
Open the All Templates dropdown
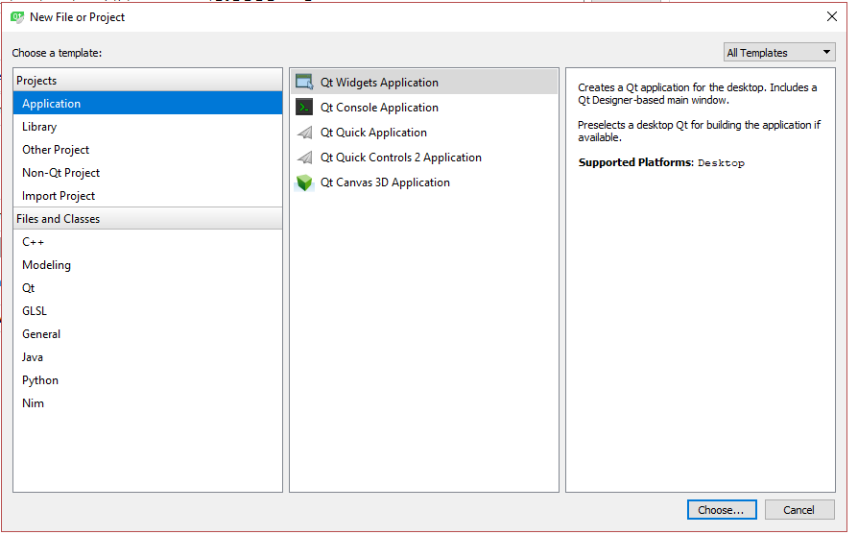point(779,53)
